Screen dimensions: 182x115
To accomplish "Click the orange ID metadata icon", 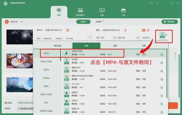I will pyautogui.click(x=144, y=30).
